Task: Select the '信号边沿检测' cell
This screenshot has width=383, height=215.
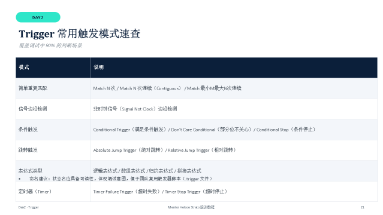Action: tap(53, 109)
